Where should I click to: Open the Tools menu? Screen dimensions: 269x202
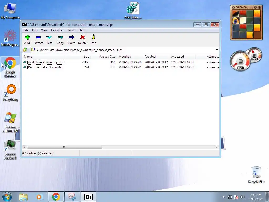click(x=71, y=30)
